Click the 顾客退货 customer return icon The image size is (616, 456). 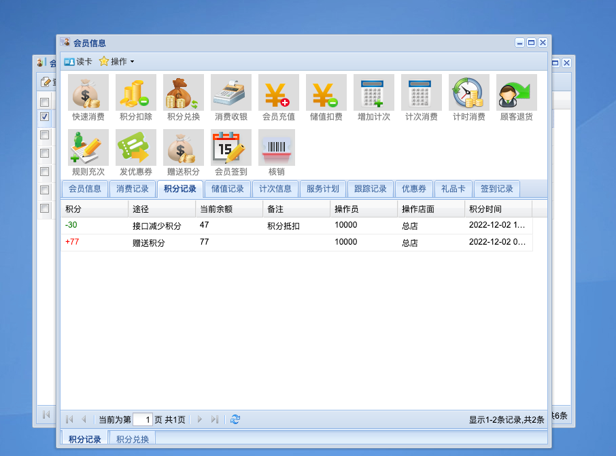[516, 93]
